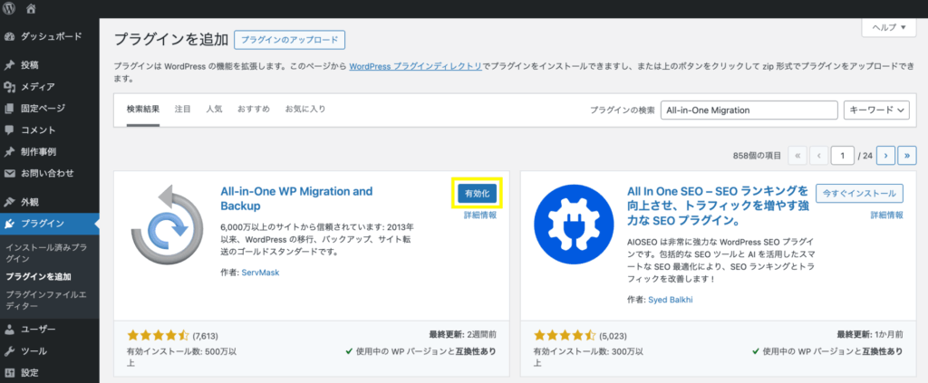Screen dimensions: 928x383
Task: Switch to the 人気 tab
Action: [214, 109]
